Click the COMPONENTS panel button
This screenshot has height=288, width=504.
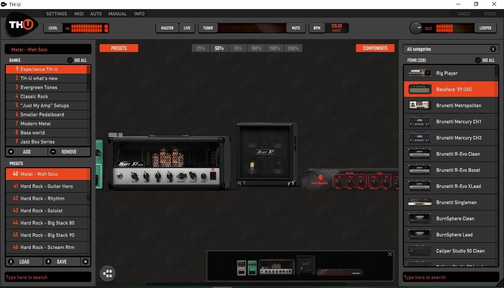click(375, 48)
